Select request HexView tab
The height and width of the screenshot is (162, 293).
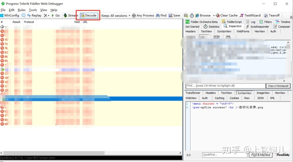tap(260, 31)
